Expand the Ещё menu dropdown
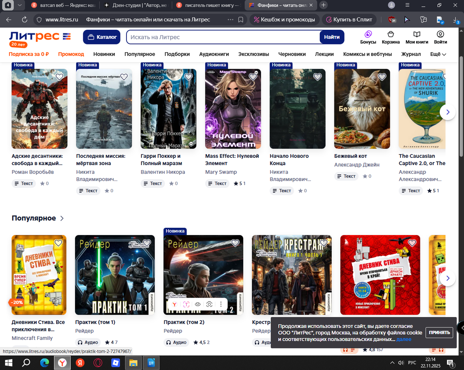This screenshot has height=370, width=464. click(x=438, y=54)
